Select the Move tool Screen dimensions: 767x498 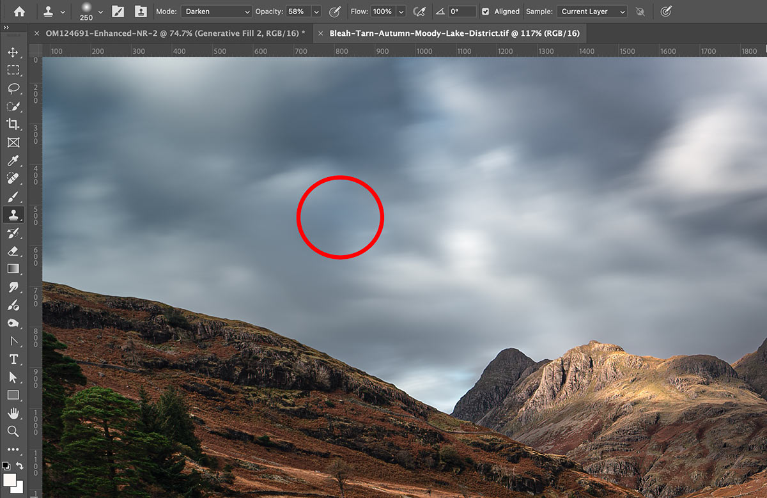tap(13, 52)
